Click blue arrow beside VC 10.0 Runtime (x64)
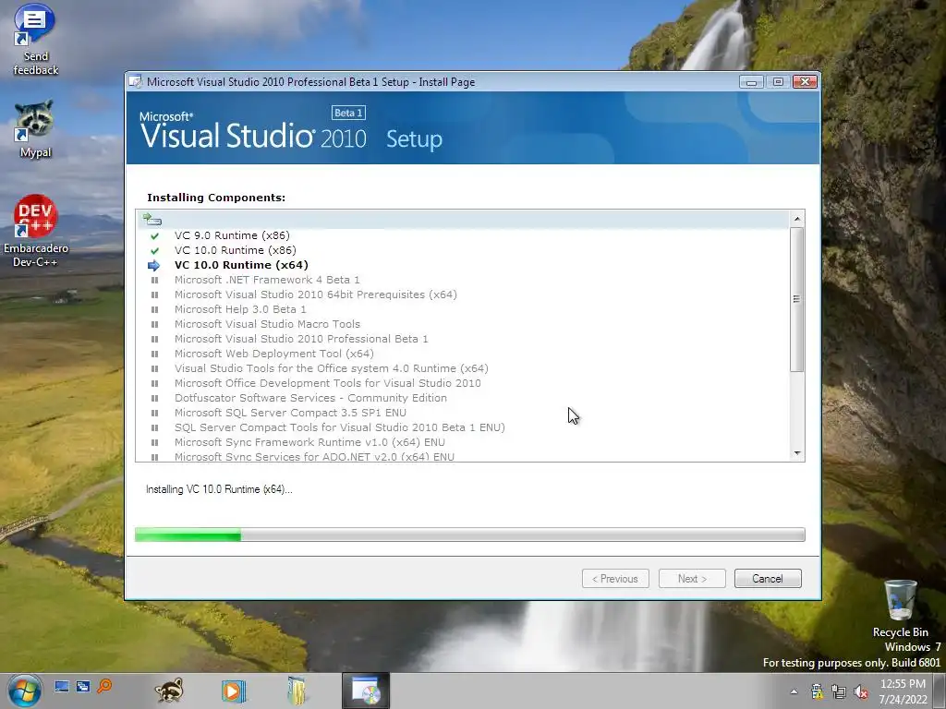Viewport: 946px width, 709px height. pyautogui.click(x=154, y=265)
